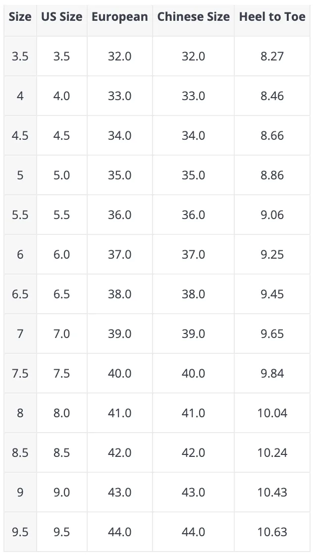Image resolution: width=314 pixels, height=555 pixels.
Task: Select heel to toe value 10.63
Action: coord(272,532)
